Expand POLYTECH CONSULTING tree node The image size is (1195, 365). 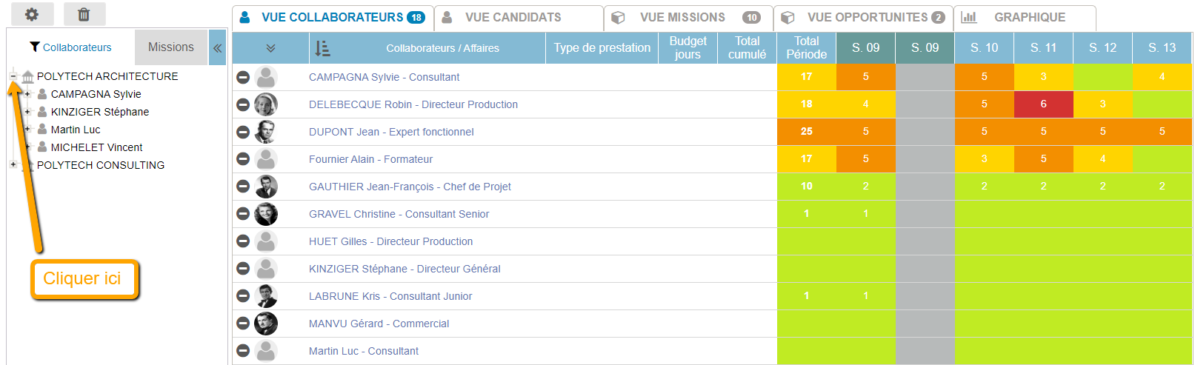coord(13,165)
